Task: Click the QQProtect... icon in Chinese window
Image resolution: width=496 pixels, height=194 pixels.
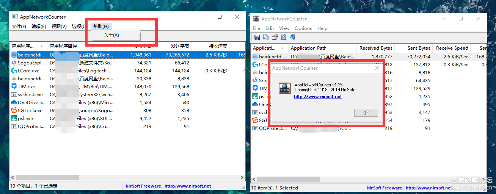Action: pos(14,126)
